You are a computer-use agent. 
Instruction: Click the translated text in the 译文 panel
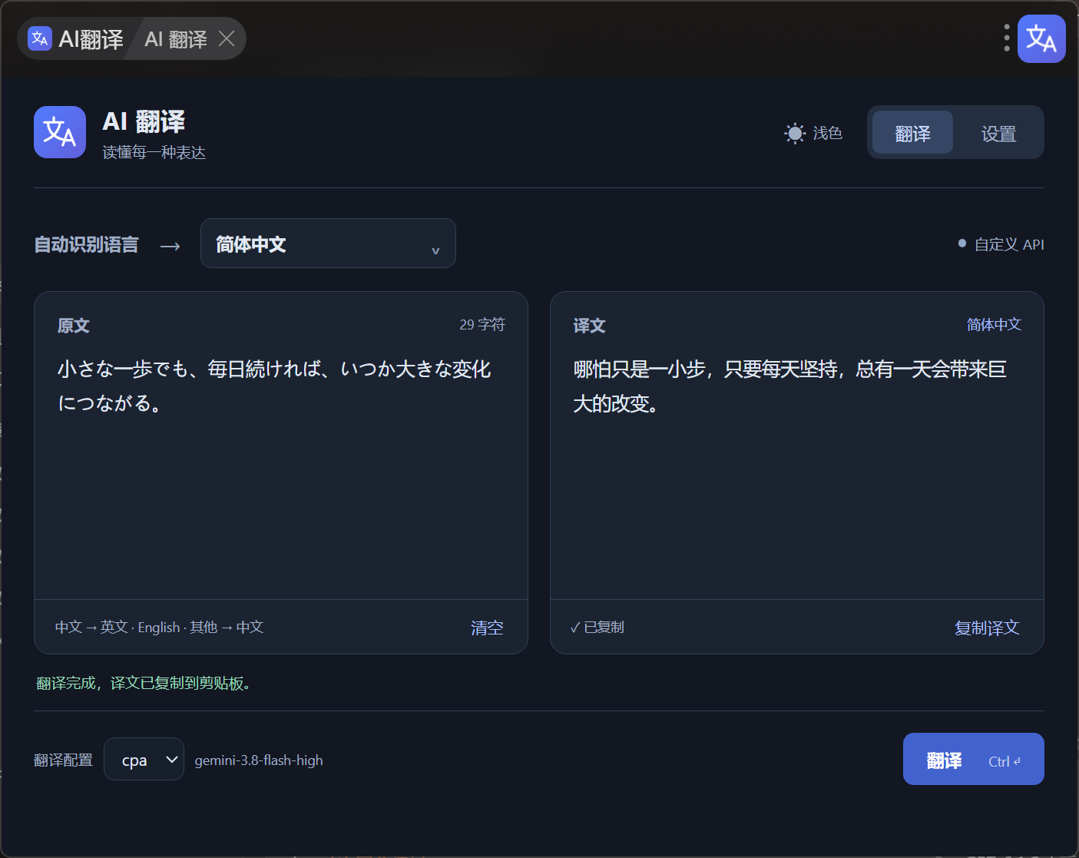pyautogui.click(x=790, y=386)
